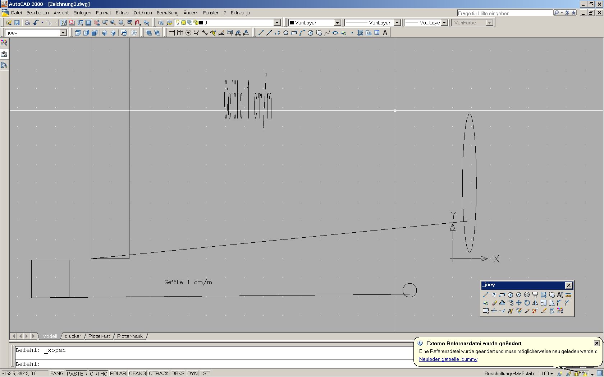Screen dimensions: 604x377
Task: Open the joey workspace dropdown
Action: 63,33
